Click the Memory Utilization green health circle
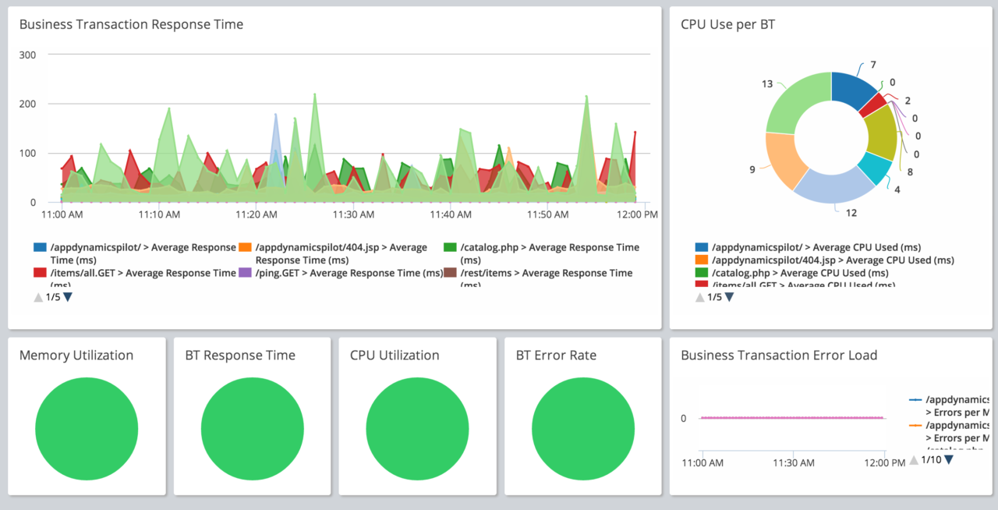This screenshot has height=510, width=998. tap(86, 428)
